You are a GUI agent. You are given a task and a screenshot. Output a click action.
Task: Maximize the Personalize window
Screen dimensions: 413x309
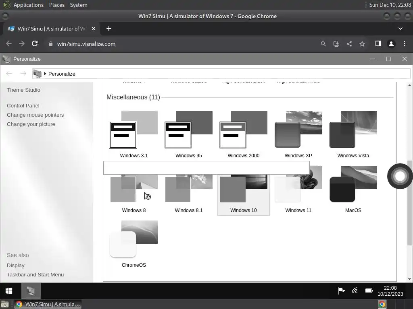(x=388, y=59)
